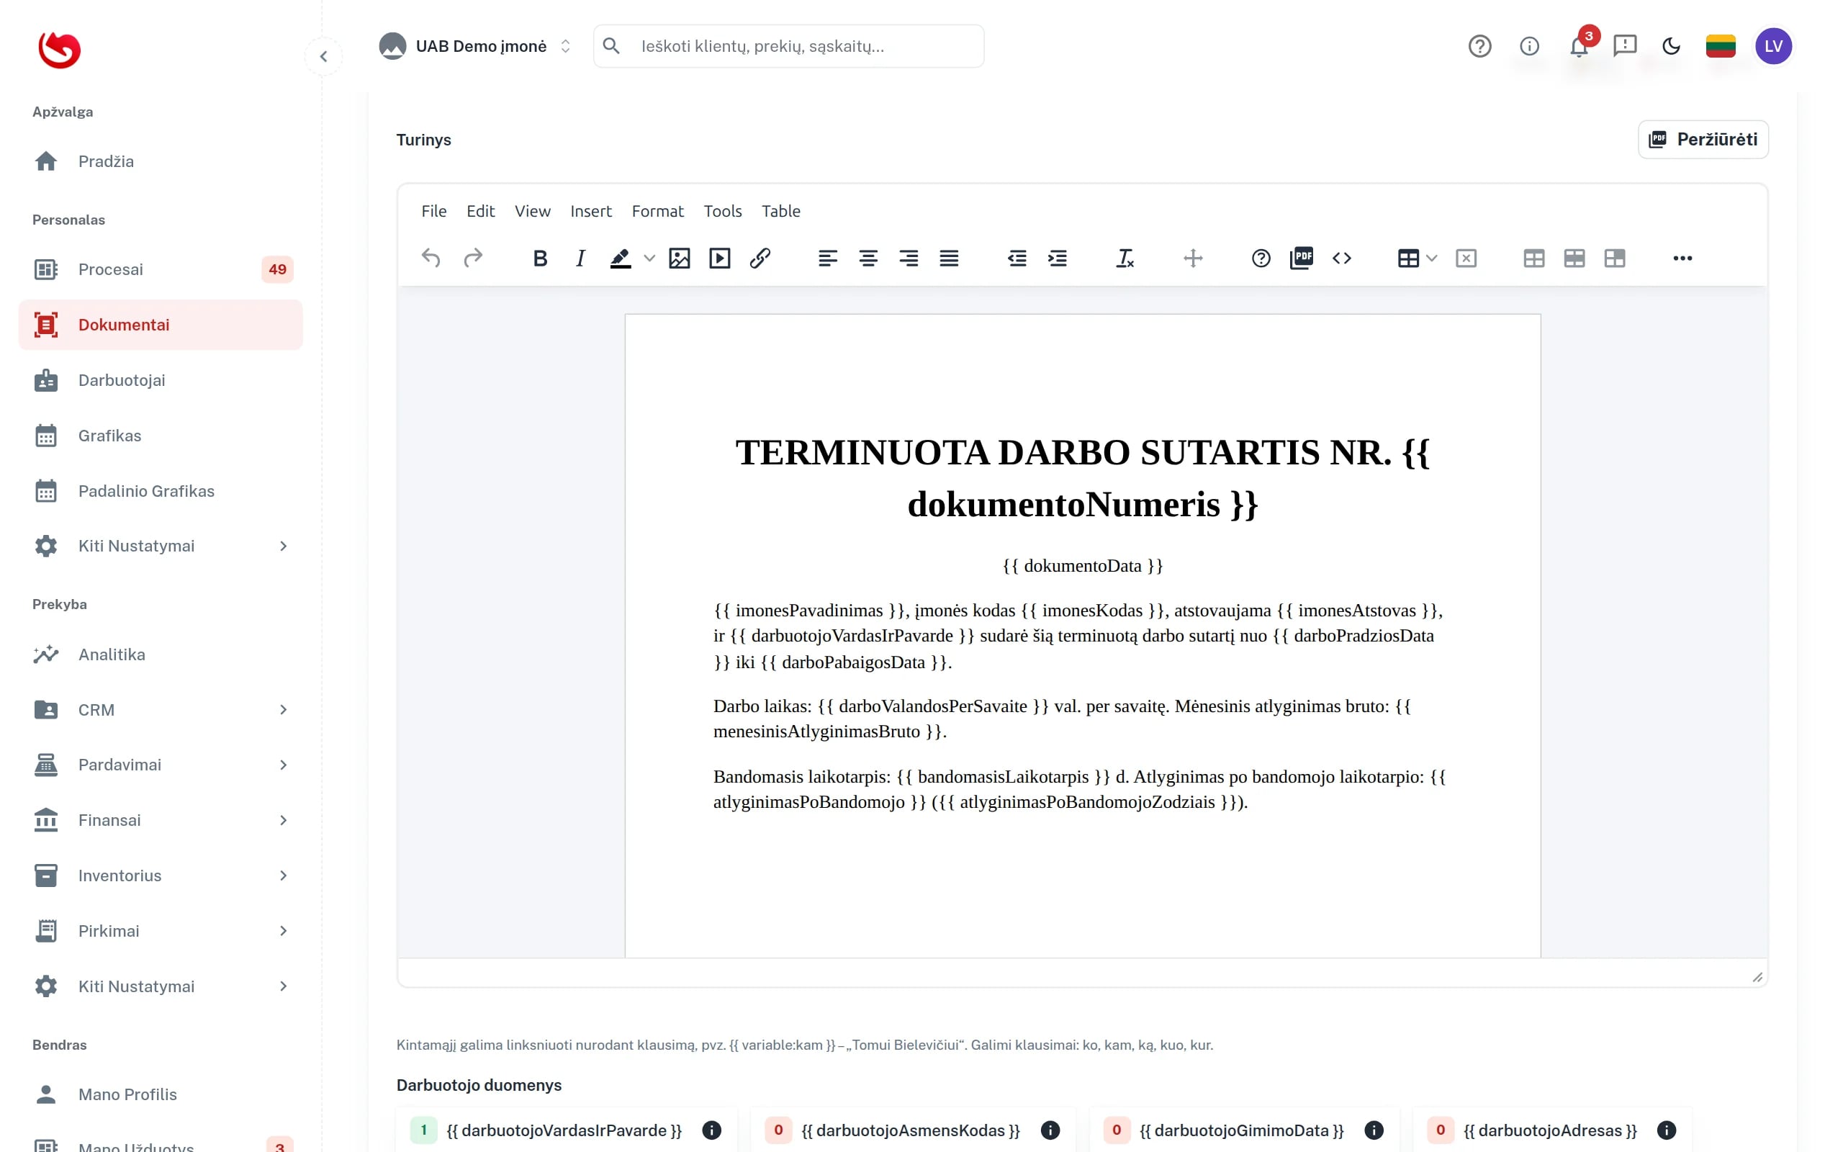Justify the paragraph text

coord(949,258)
